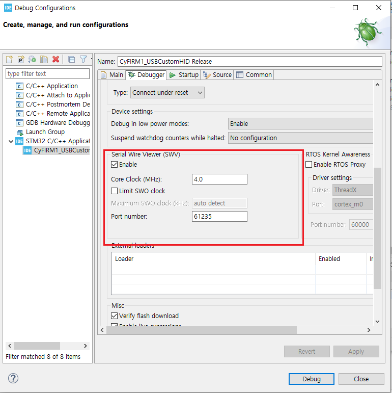Click configuration tree horizontal scrollbar thumb
392x393 pixels.
37,346
